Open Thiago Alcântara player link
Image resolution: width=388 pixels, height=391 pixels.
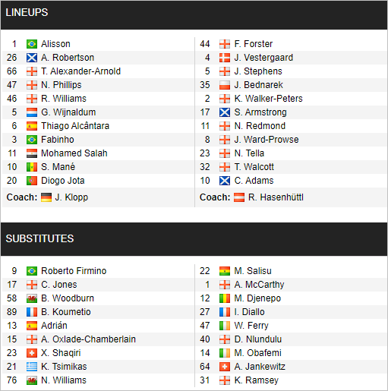point(75,126)
